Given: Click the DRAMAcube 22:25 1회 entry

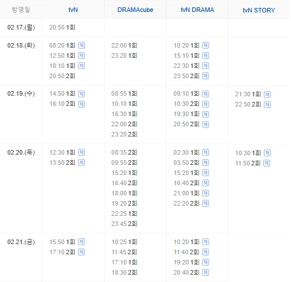Looking at the screenshot, I should [124, 213].
